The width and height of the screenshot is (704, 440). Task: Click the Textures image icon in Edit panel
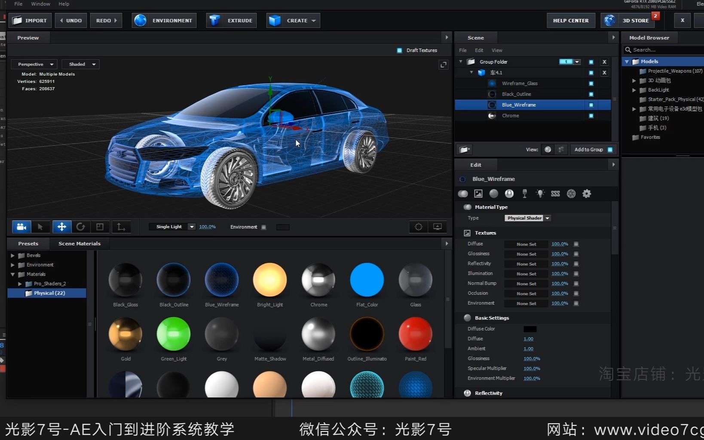478,194
